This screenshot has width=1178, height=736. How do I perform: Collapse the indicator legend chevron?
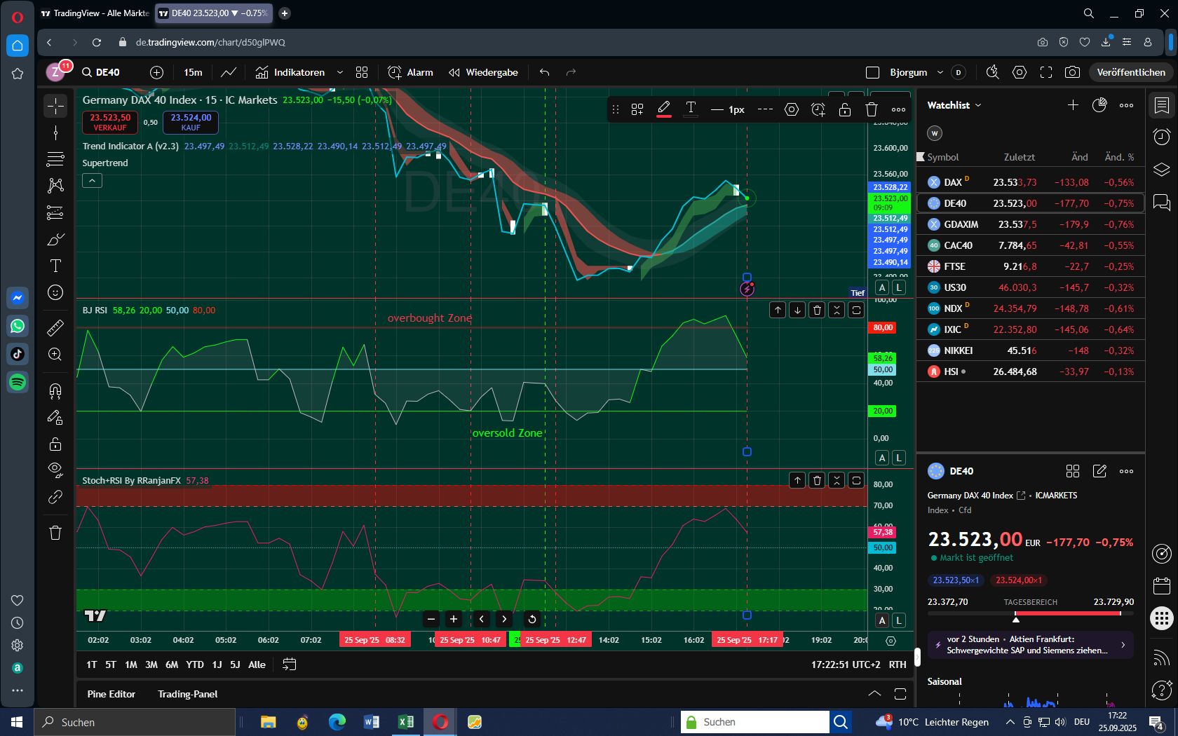click(92, 181)
